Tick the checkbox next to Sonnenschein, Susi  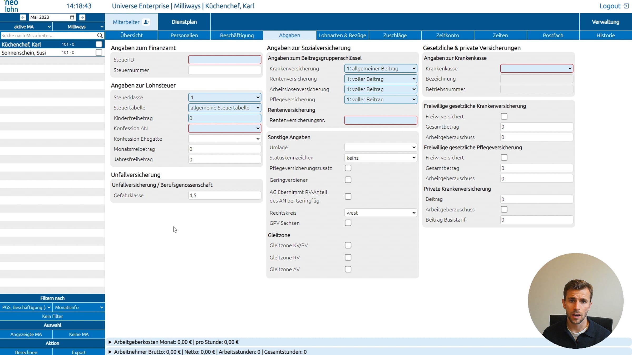click(99, 53)
